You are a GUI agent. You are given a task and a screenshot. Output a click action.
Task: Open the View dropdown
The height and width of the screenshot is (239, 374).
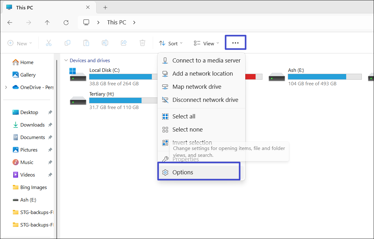(x=206, y=43)
